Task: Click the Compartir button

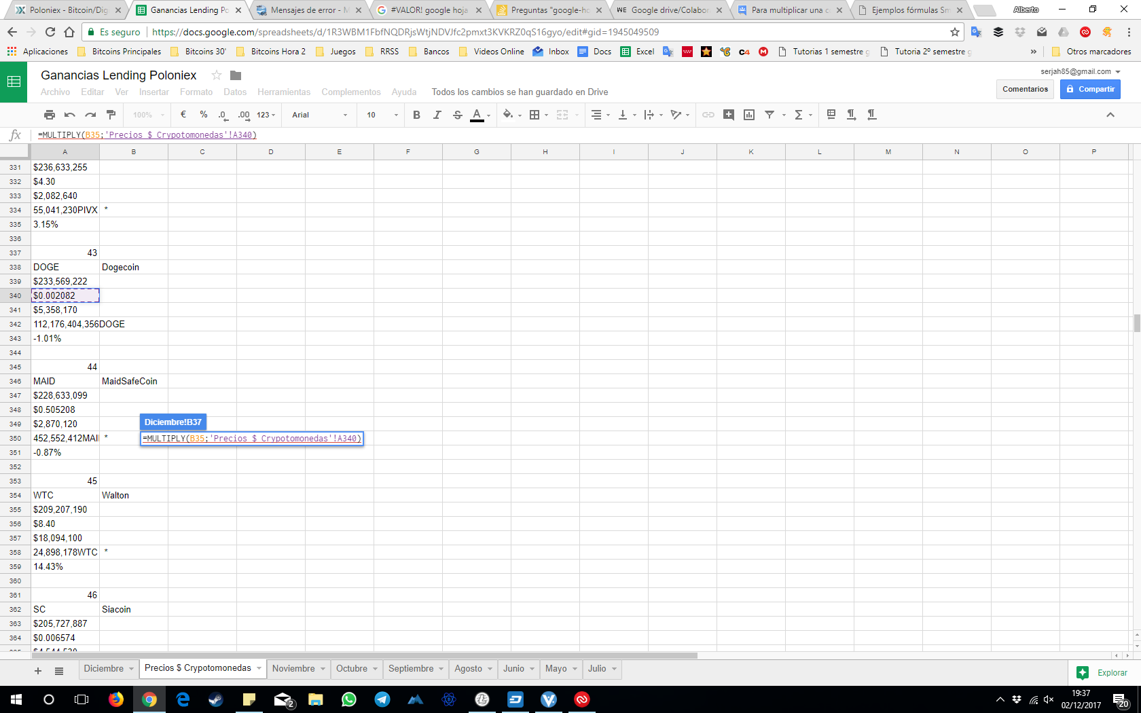Action: [1090, 89]
